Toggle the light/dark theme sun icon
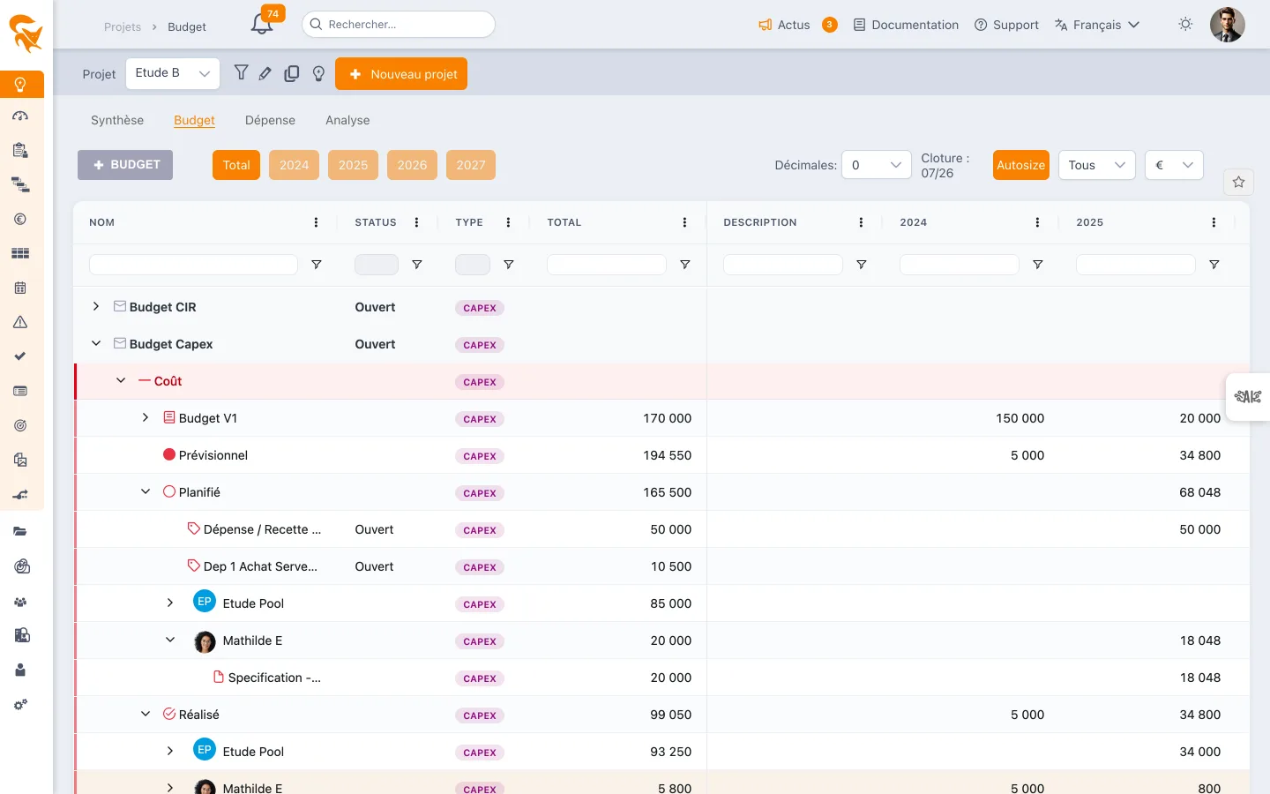The image size is (1270, 794). 1185,25
